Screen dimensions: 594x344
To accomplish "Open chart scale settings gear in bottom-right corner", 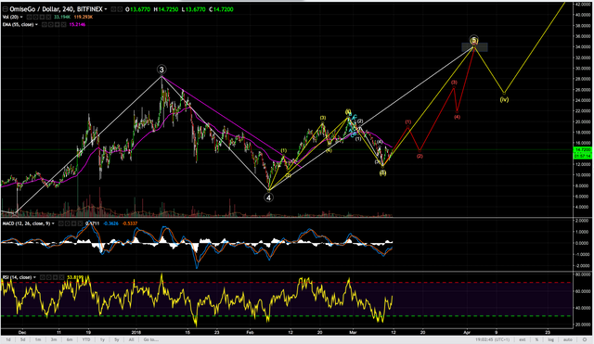I will (585, 340).
